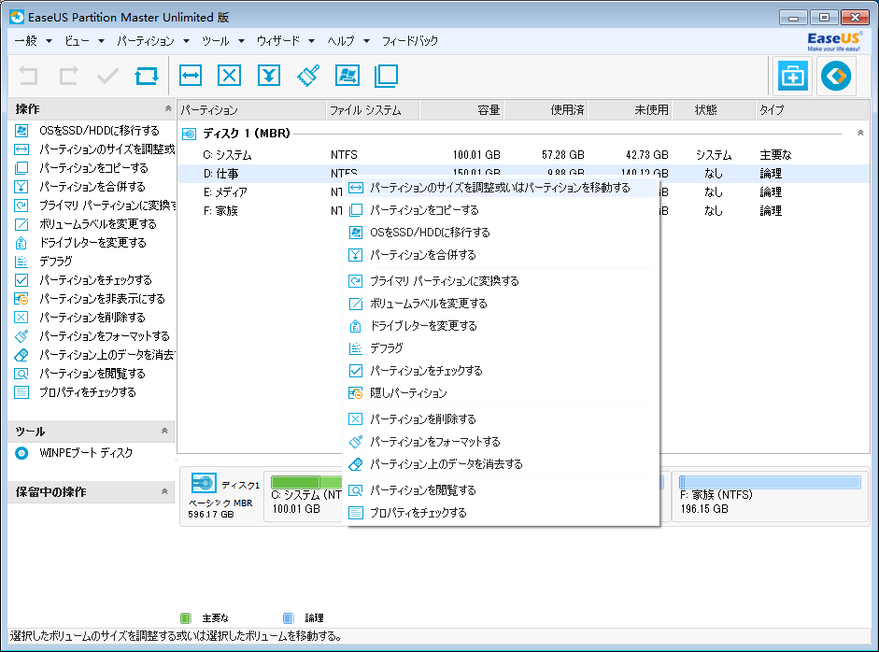
Task: Click the Disk 1 icon in the disk map
Action: tap(204, 483)
